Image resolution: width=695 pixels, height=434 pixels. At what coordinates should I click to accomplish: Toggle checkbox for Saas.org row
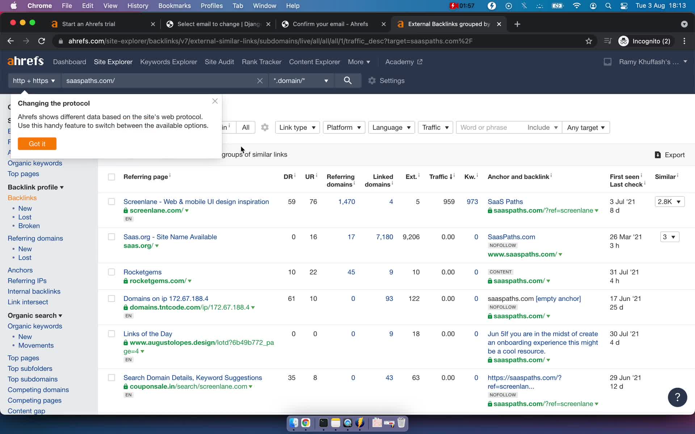(x=111, y=237)
